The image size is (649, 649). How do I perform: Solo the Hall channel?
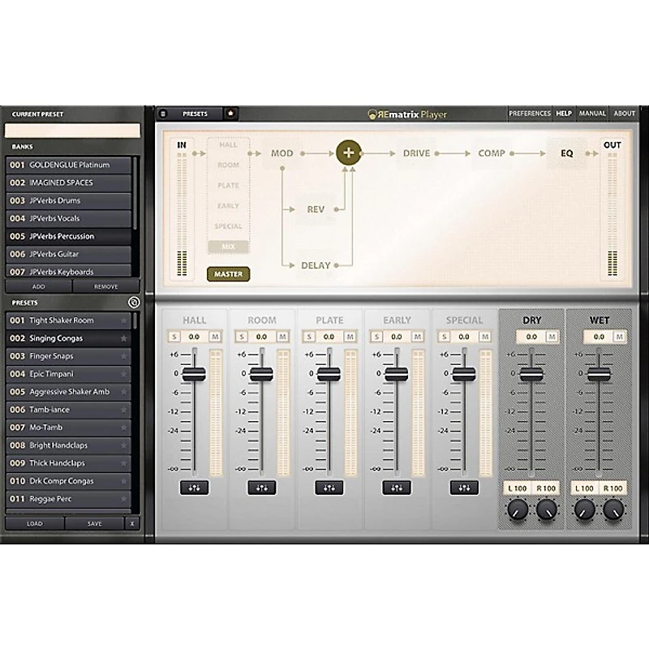174,336
